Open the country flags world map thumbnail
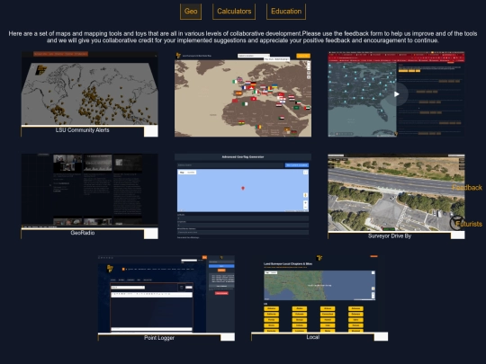 pos(243,94)
